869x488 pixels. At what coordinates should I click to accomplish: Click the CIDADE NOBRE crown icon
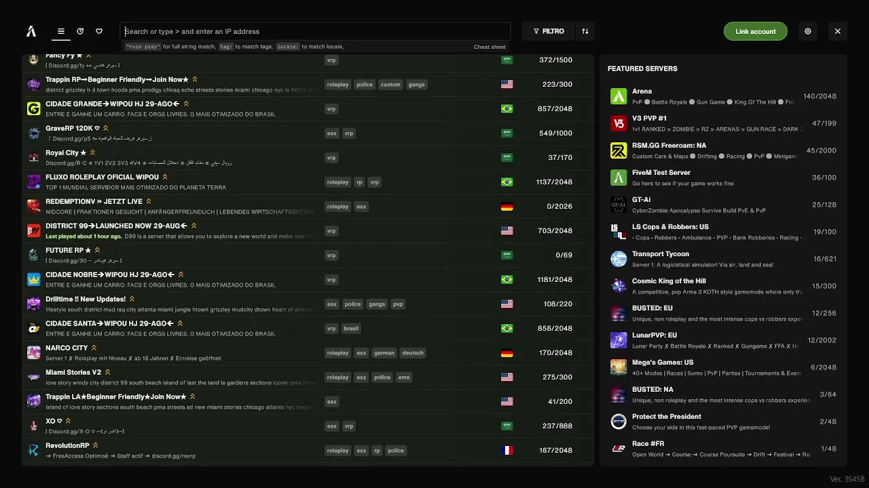pos(34,279)
